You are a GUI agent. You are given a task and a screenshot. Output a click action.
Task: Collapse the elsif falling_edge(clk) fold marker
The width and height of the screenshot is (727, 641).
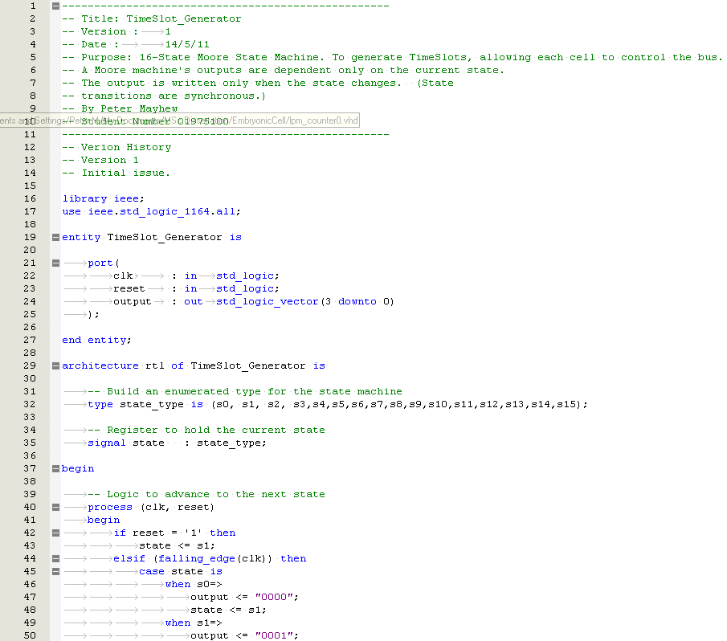55,558
